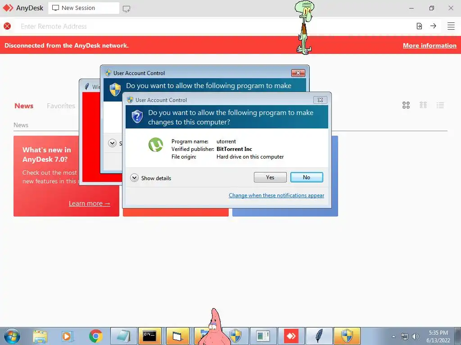Screen dimensions: 461x345
Task: Expand Show details in the utorrent dialog
Action: coord(151,178)
